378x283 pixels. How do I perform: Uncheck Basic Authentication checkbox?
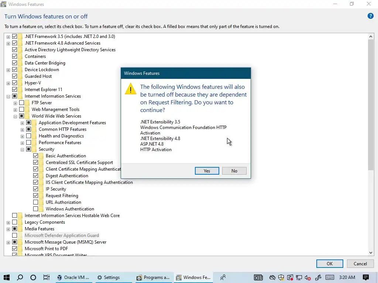(x=35, y=156)
